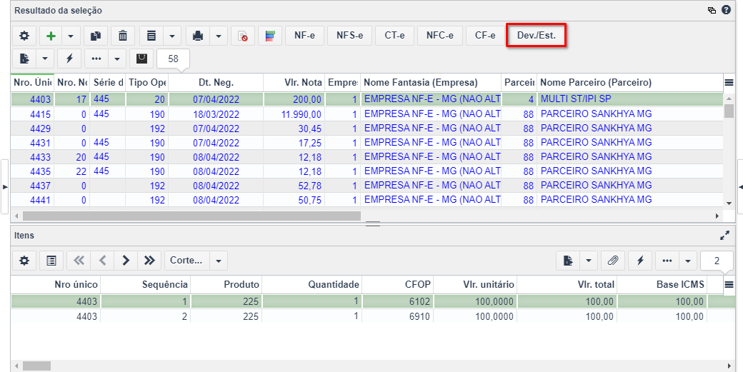Go to last item with double right arrows
The image size is (743, 372).
(149, 261)
